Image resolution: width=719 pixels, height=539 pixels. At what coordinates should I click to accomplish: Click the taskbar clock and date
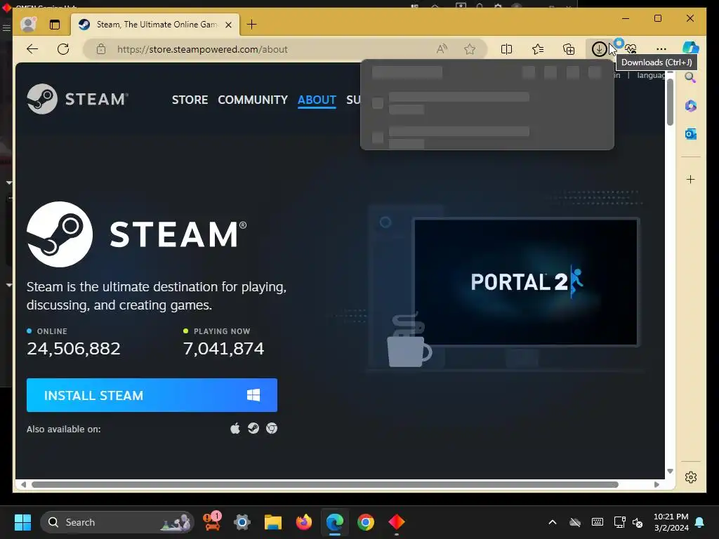tap(671, 522)
